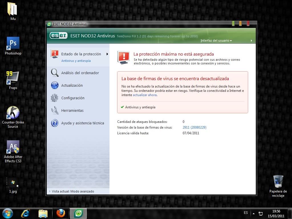The width and height of the screenshot is (292, 219).
Task: Click the green minimize window button
Action: point(233,23)
